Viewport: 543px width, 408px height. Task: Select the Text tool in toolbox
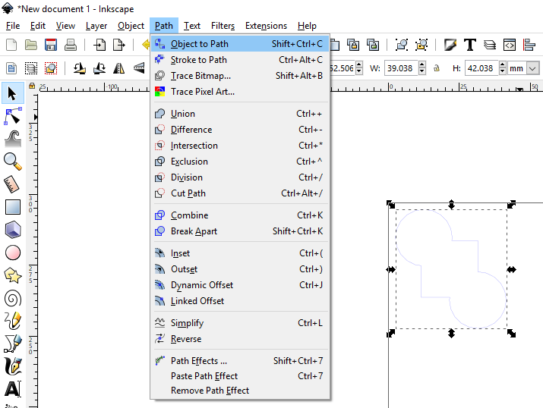(12, 389)
